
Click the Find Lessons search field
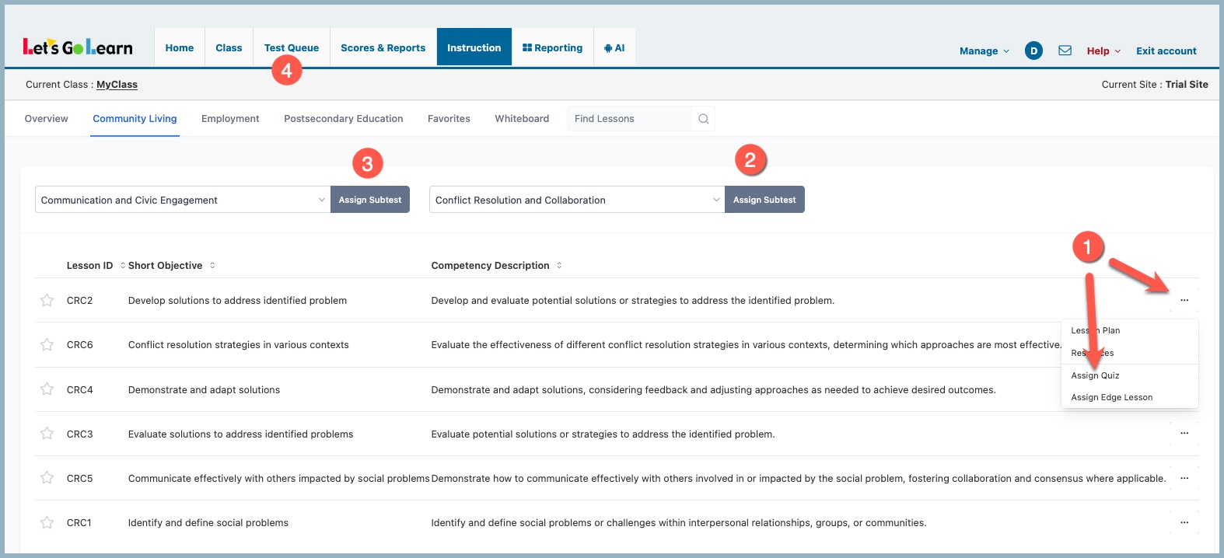[628, 119]
